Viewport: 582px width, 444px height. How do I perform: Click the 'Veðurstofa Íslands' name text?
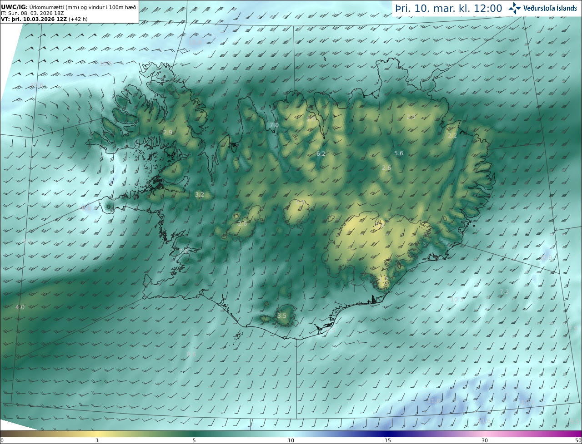(x=550, y=8)
